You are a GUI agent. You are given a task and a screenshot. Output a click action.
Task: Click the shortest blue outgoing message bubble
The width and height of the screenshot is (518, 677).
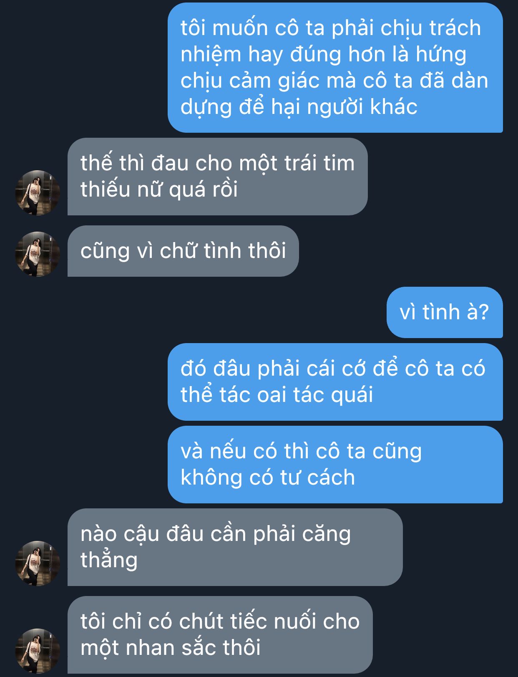pos(445,312)
